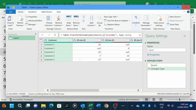Screen dimensions: 196x110
Task: Click the New Source icon
Action: (168, 17)
